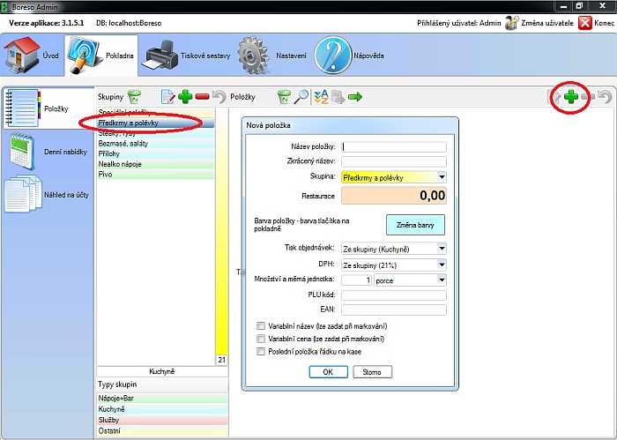Tick the Variabilní cena checkbox

point(261,338)
